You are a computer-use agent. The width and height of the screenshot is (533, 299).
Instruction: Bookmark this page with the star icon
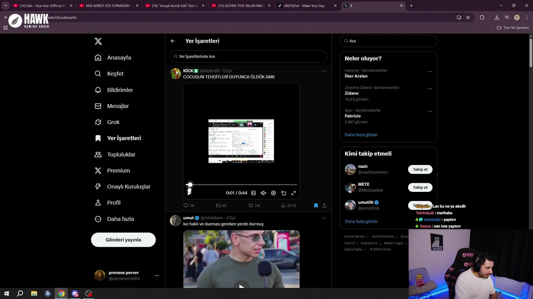(x=468, y=17)
